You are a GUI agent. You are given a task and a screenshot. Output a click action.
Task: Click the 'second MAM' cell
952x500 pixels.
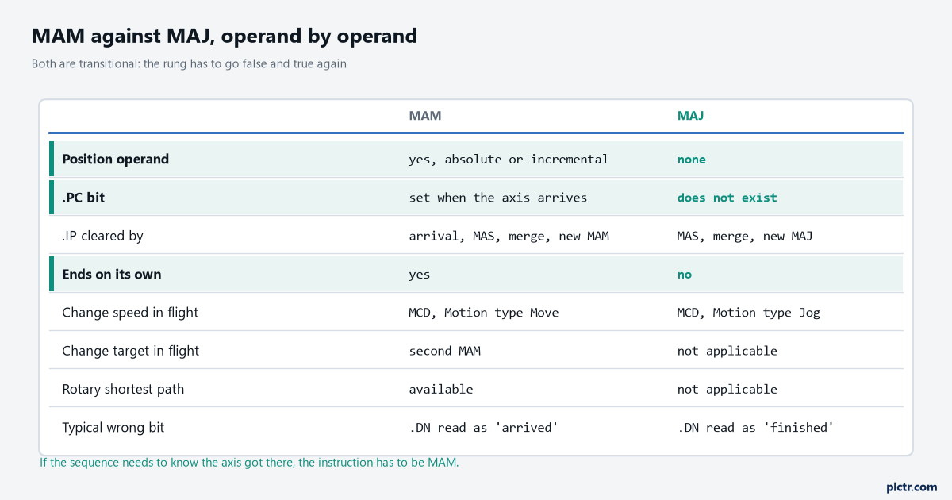pyautogui.click(x=445, y=351)
